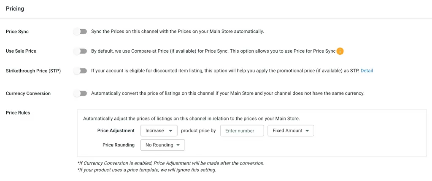Turn on the Use Sale Price switch

(x=80, y=51)
